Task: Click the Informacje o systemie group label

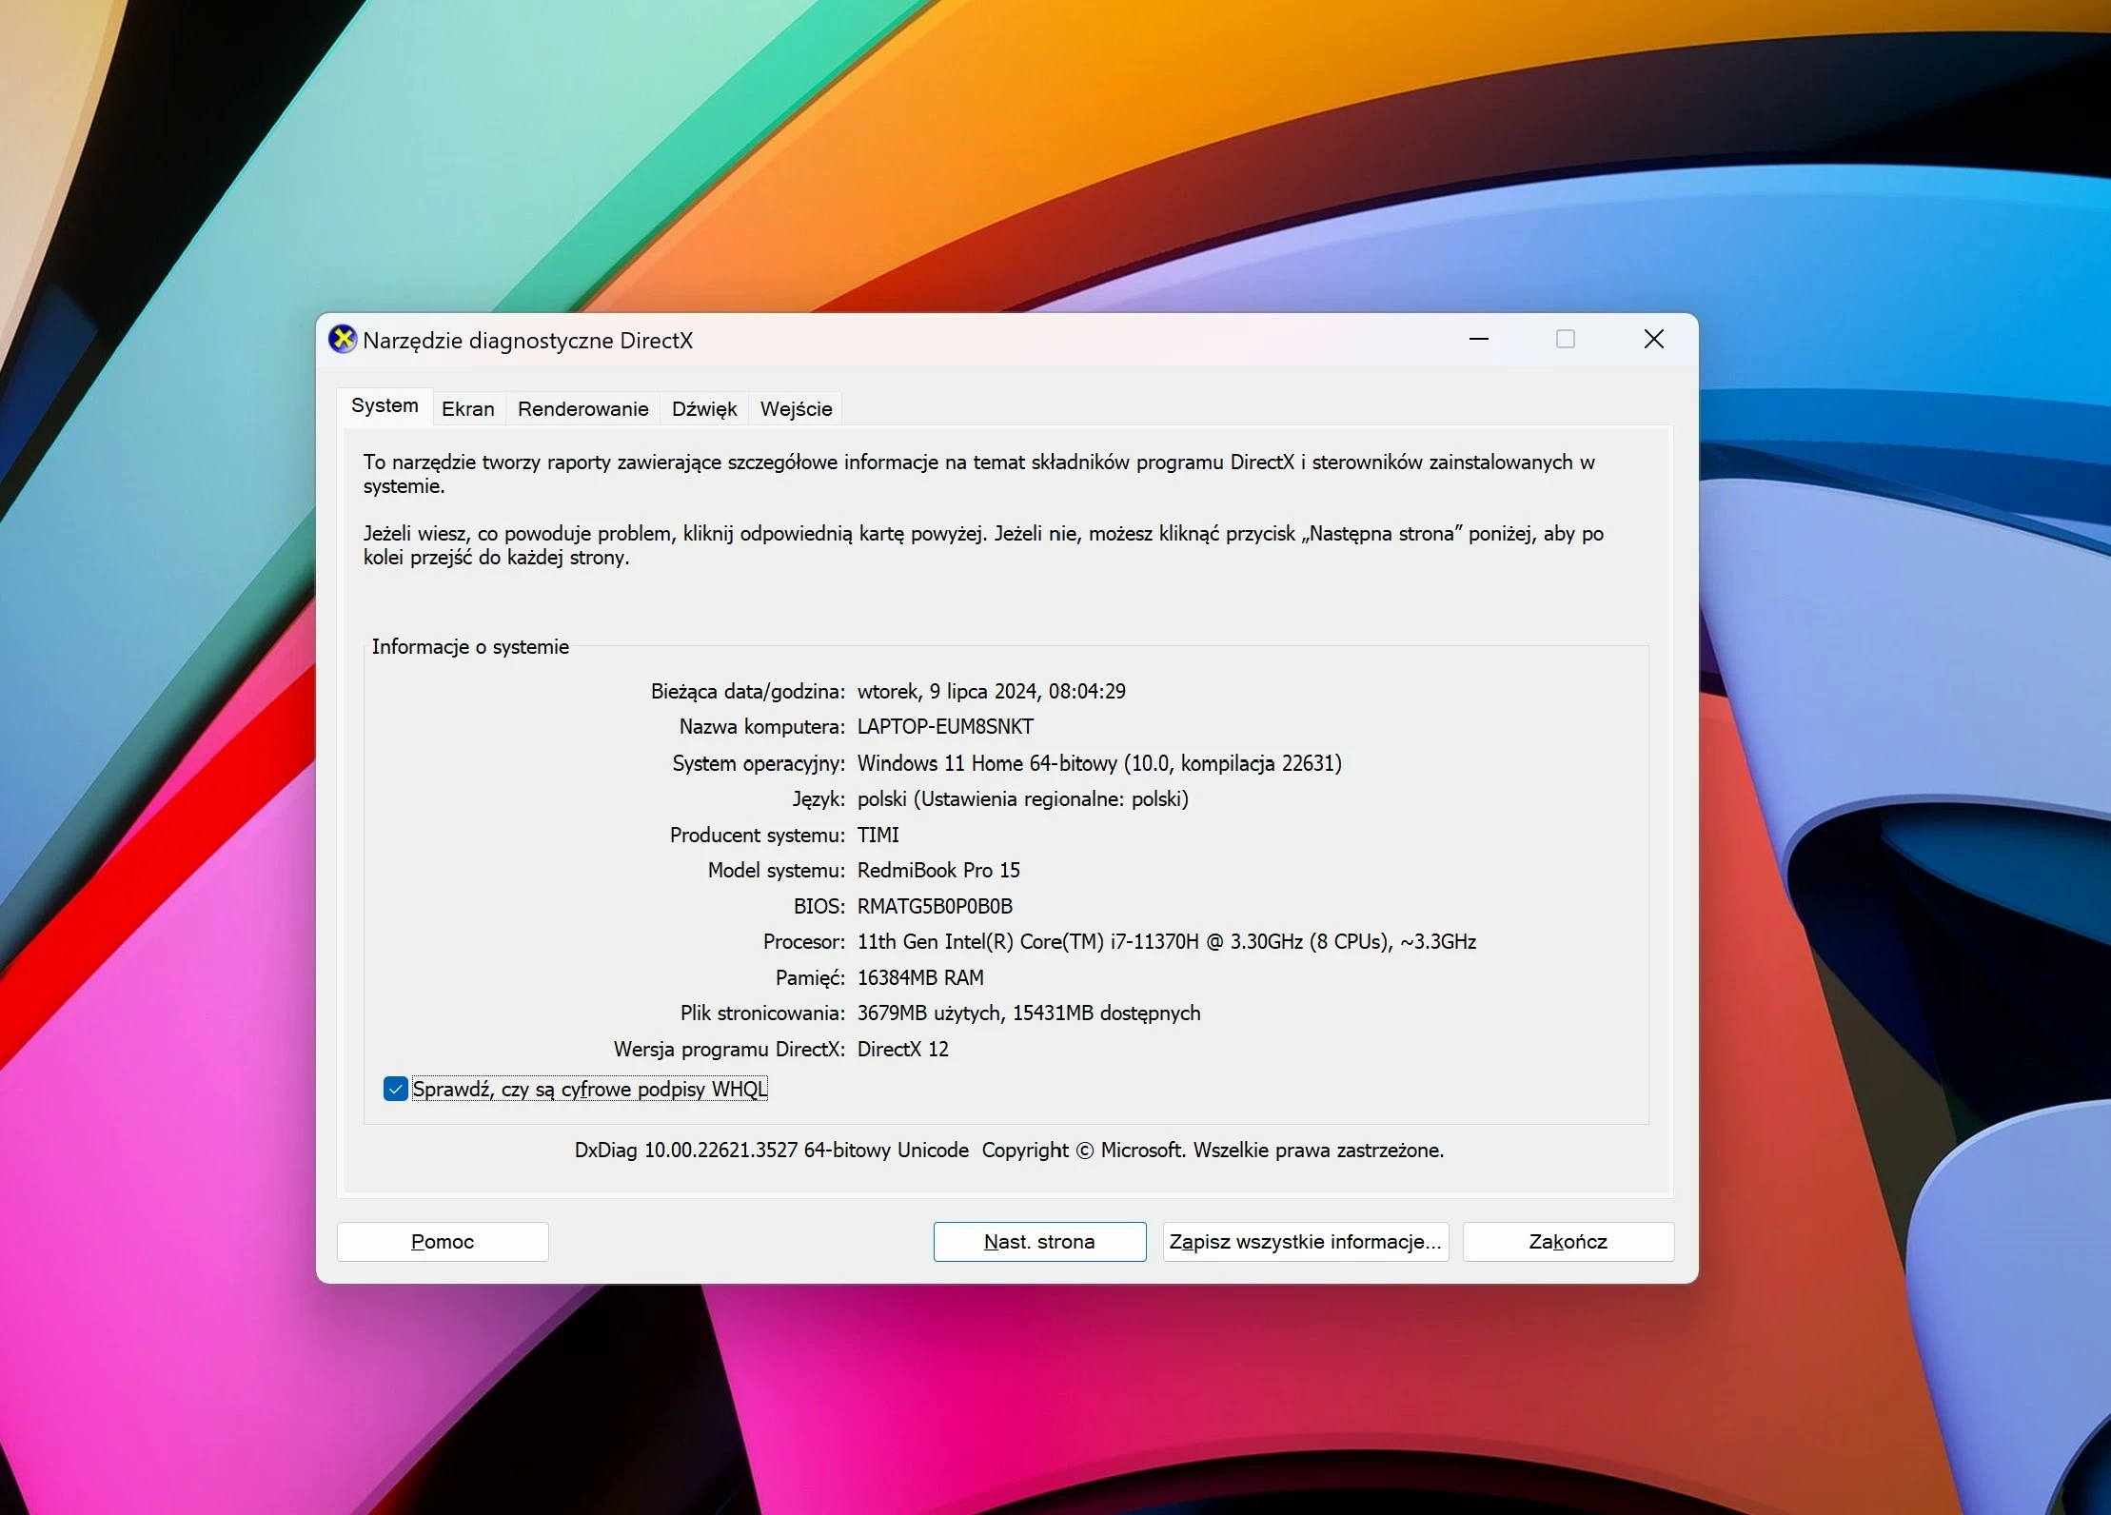Action: [470, 647]
